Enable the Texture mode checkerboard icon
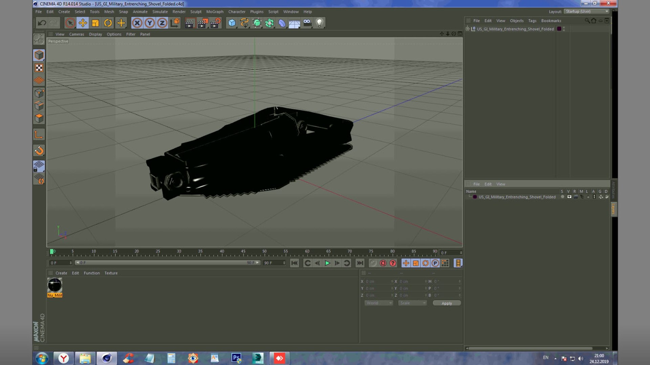The height and width of the screenshot is (365, 650). click(39, 68)
